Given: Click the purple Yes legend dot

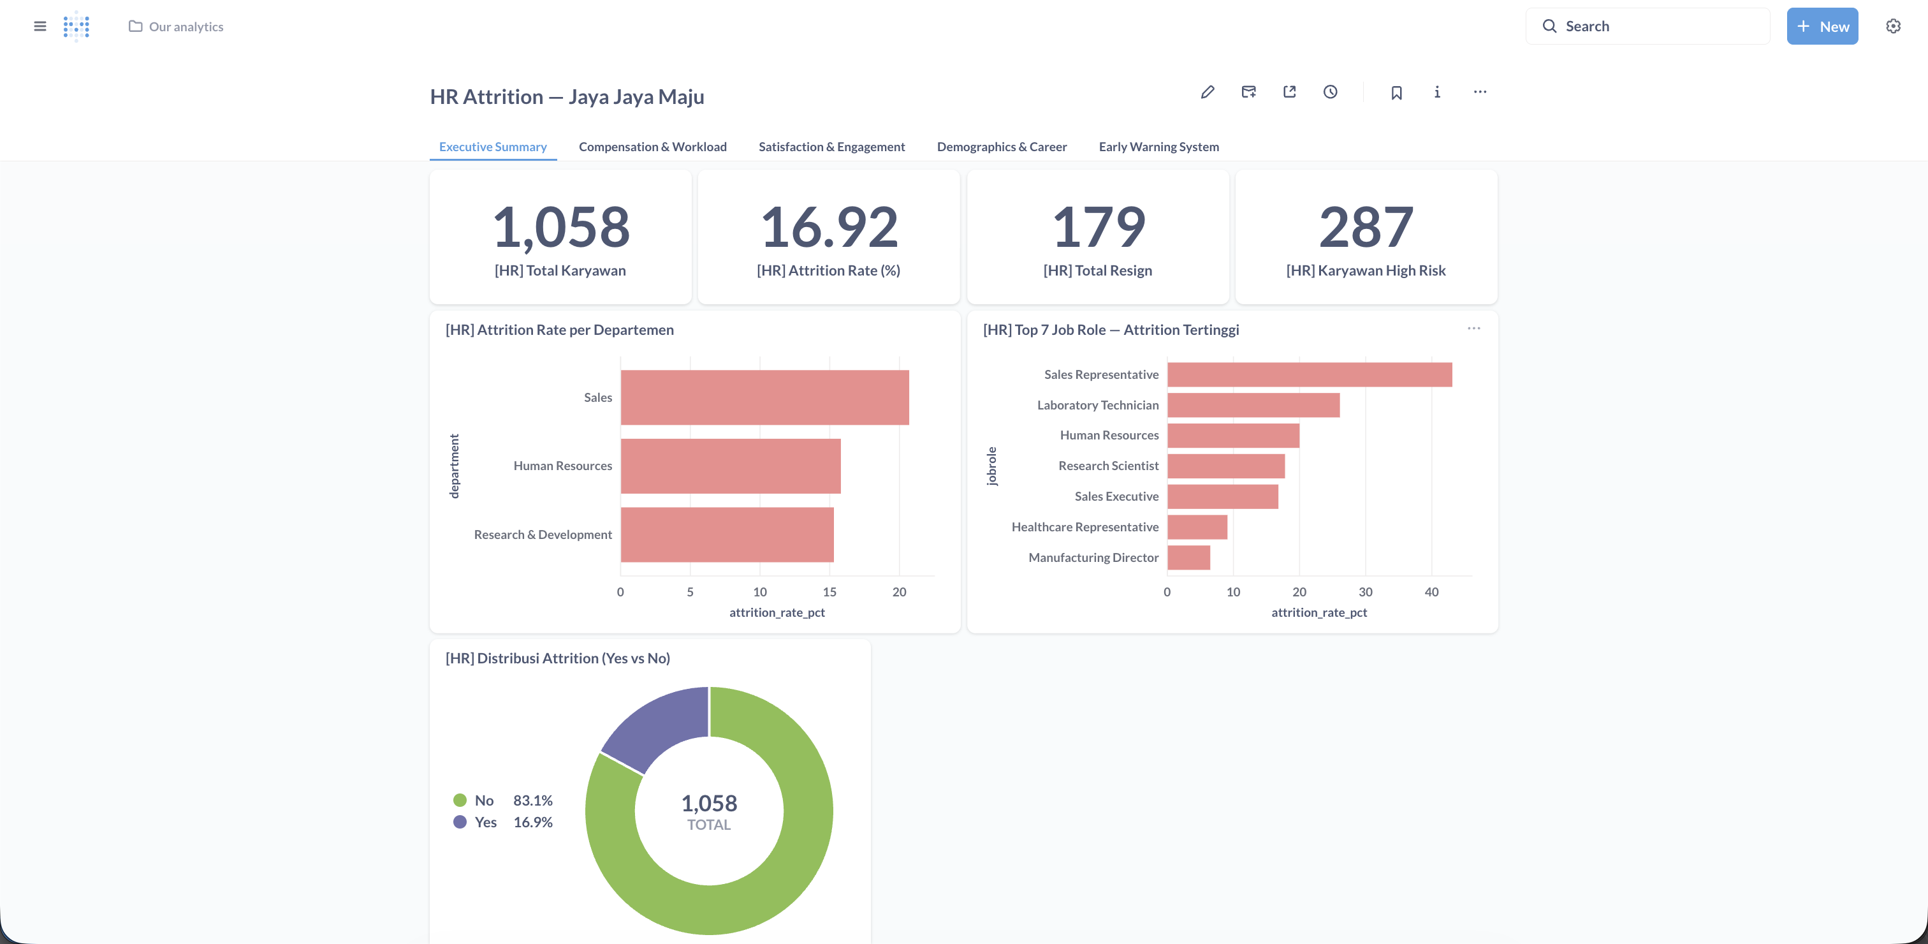Looking at the screenshot, I should click(460, 822).
